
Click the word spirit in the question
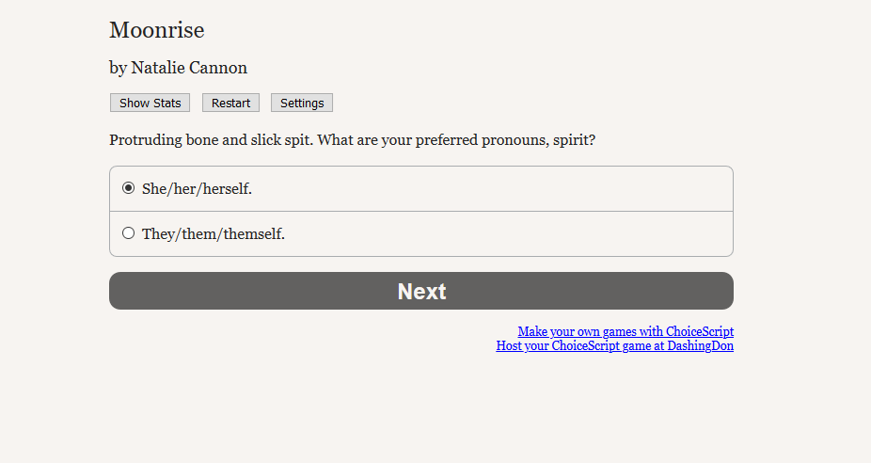pyautogui.click(x=573, y=140)
